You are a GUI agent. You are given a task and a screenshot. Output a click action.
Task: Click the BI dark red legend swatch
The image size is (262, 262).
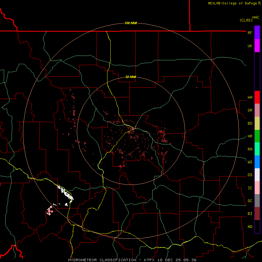pos(257,214)
